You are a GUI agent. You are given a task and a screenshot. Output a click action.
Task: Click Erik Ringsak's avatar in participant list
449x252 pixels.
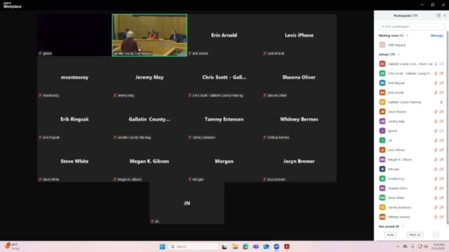pos(382,83)
